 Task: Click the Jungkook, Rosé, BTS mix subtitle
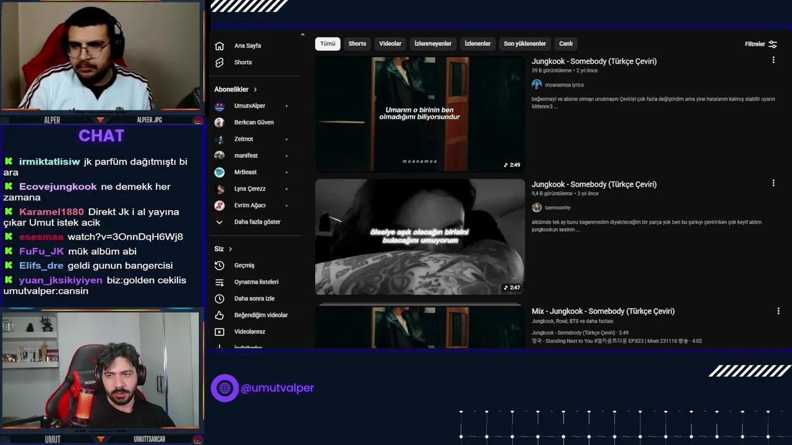click(x=572, y=321)
